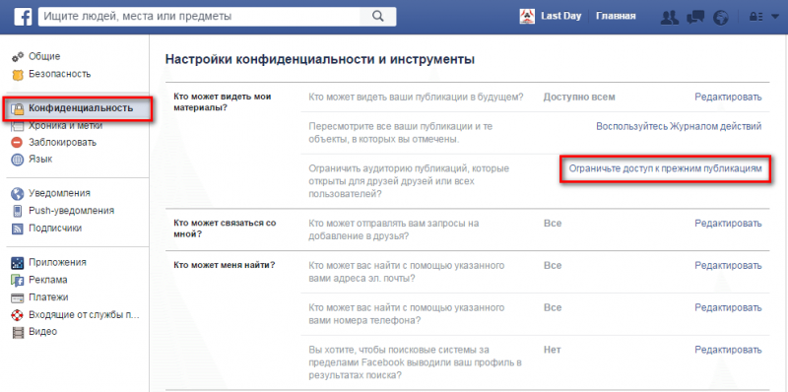This screenshot has height=392, width=788.
Task: Open Уведомления settings section
Action: pos(59,193)
